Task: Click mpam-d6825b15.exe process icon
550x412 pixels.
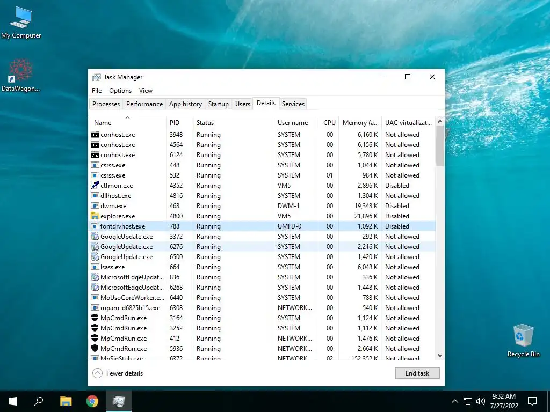Action: 95,307
